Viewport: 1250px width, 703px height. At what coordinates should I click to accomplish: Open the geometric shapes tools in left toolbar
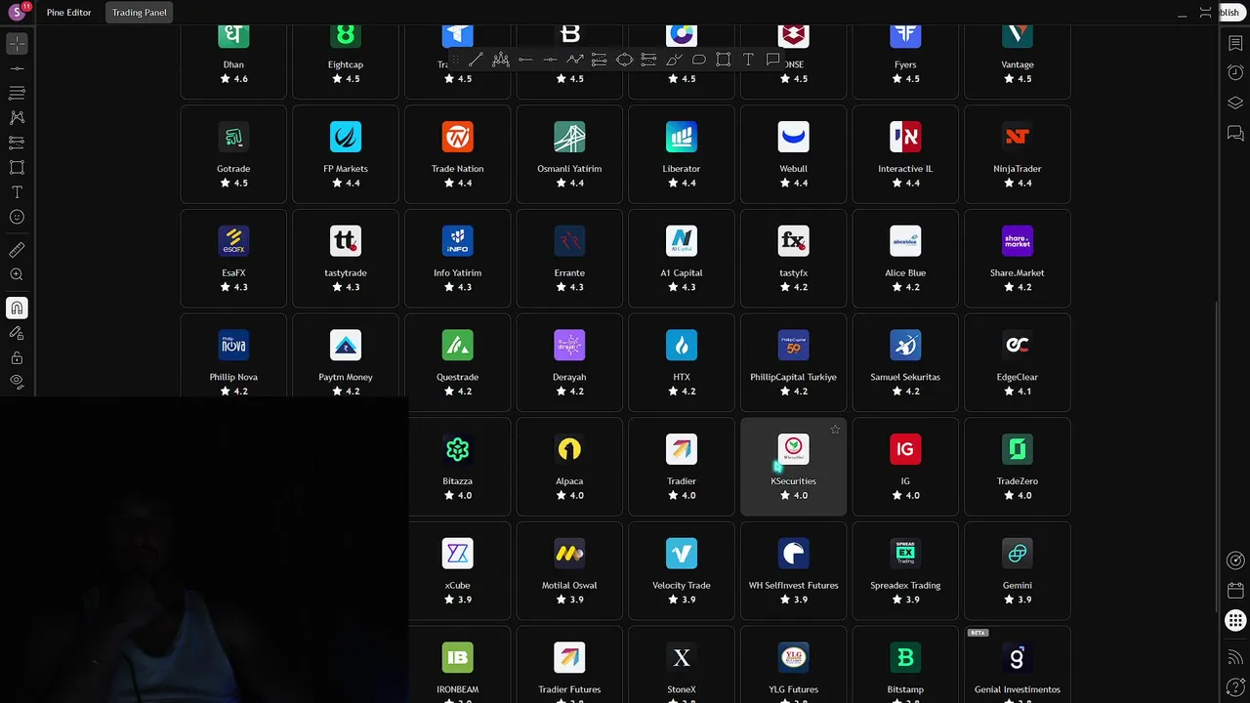tap(17, 167)
